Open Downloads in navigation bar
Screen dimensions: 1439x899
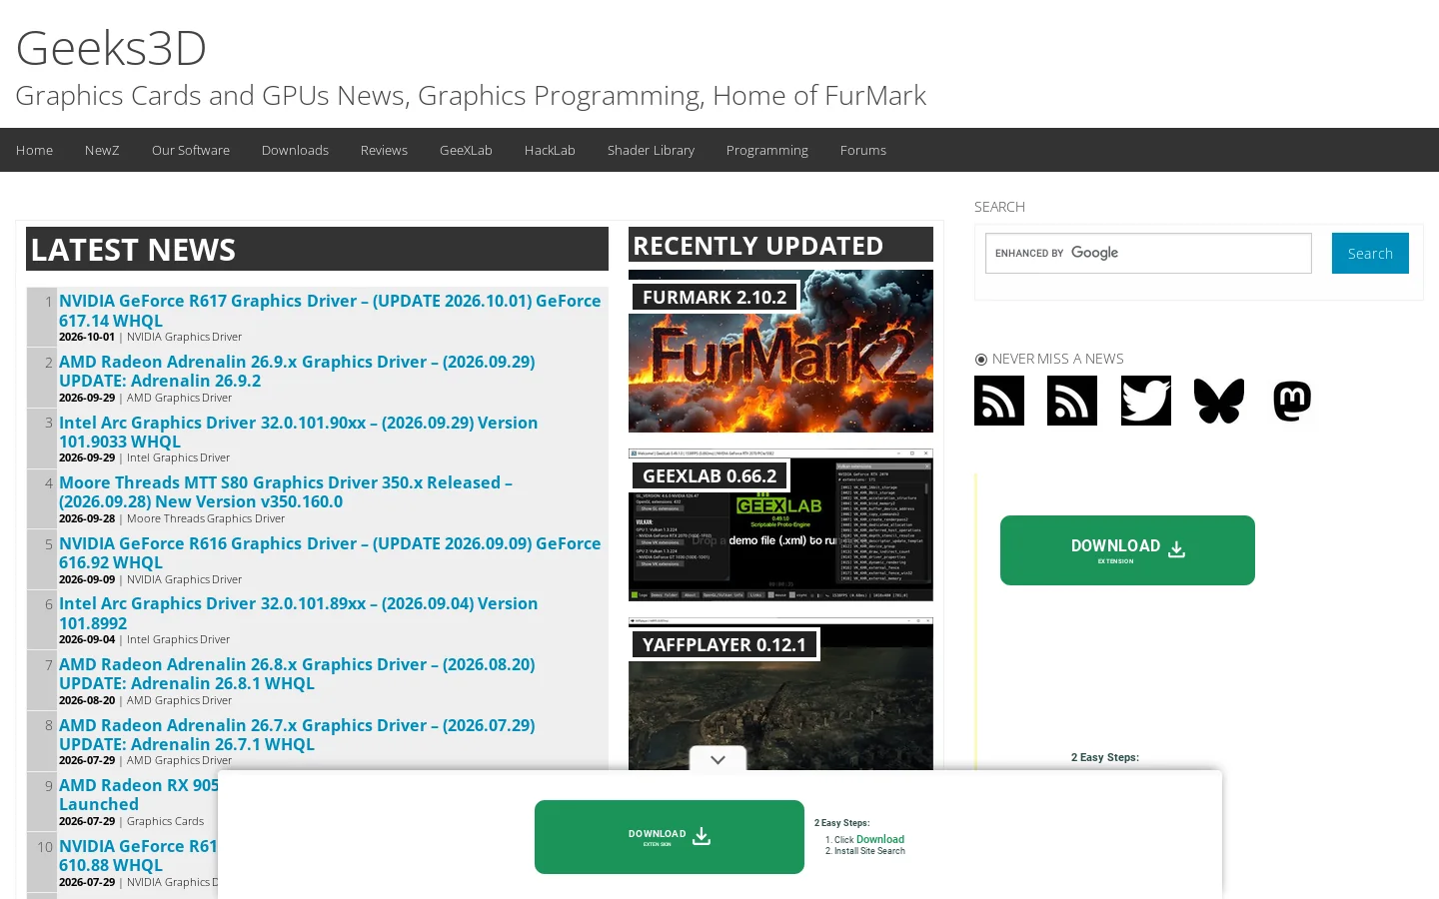point(295,150)
